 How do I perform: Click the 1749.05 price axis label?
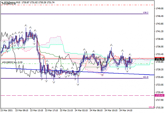click(159, 8)
